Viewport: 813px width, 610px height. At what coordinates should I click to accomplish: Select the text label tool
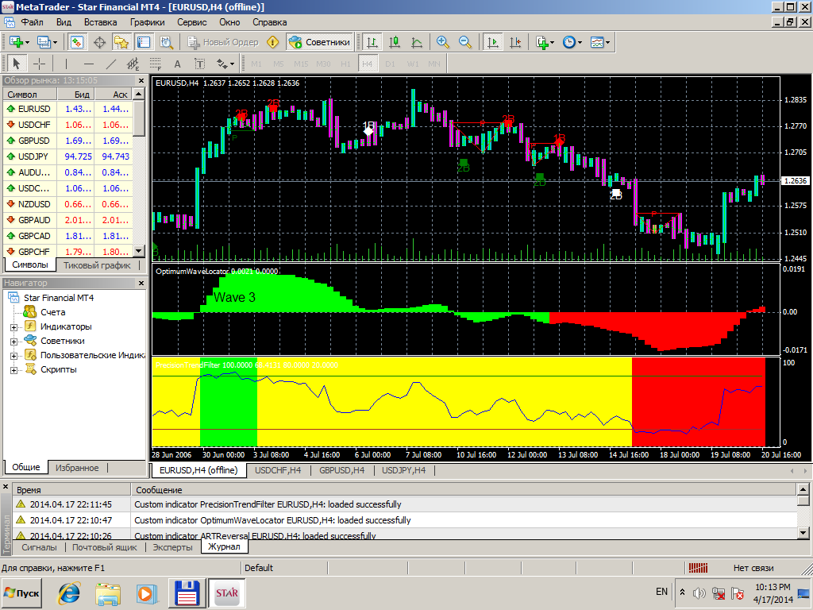click(x=177, y=64)
